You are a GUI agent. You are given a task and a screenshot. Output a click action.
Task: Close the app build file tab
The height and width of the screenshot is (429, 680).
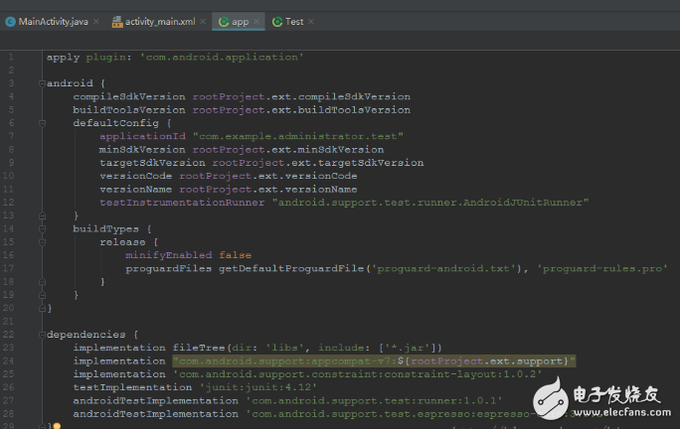257,21
